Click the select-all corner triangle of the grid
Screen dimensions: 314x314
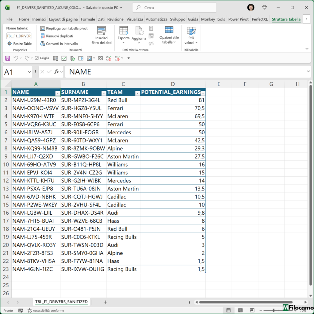(x=8, y=84)
